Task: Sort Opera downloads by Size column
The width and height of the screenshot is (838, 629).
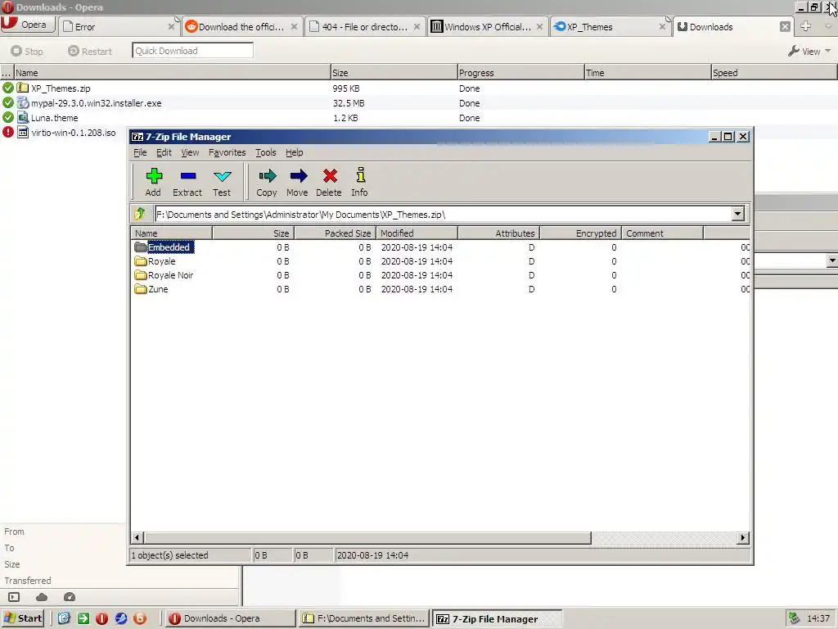Action: pos(394,73)
